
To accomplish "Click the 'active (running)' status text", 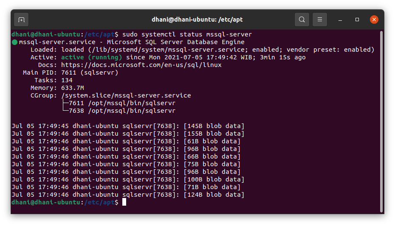I will pos(92,57).
